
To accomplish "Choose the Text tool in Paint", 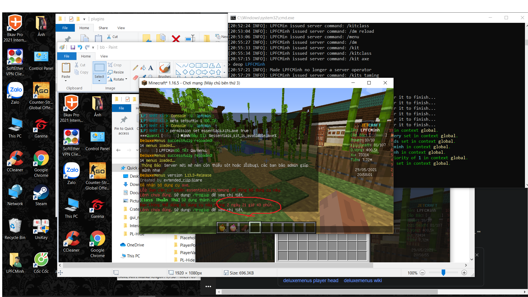I will click(151, 68).
